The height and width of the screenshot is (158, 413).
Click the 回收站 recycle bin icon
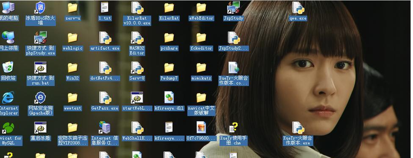(8, 68)
